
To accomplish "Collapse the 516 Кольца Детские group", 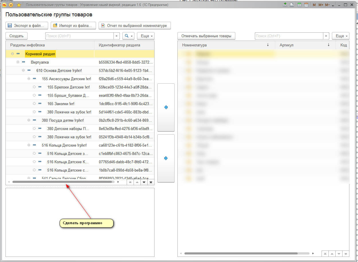I will [29, 145].
